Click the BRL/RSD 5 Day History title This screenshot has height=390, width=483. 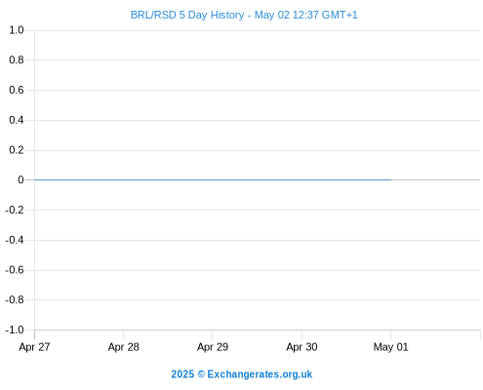coord(244,15)
